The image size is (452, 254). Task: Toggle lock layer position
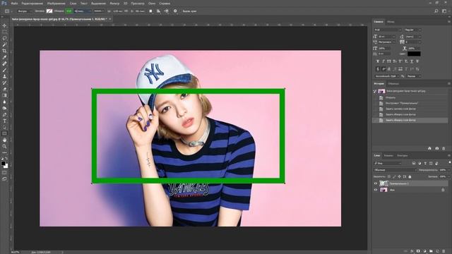pos(399,176)
